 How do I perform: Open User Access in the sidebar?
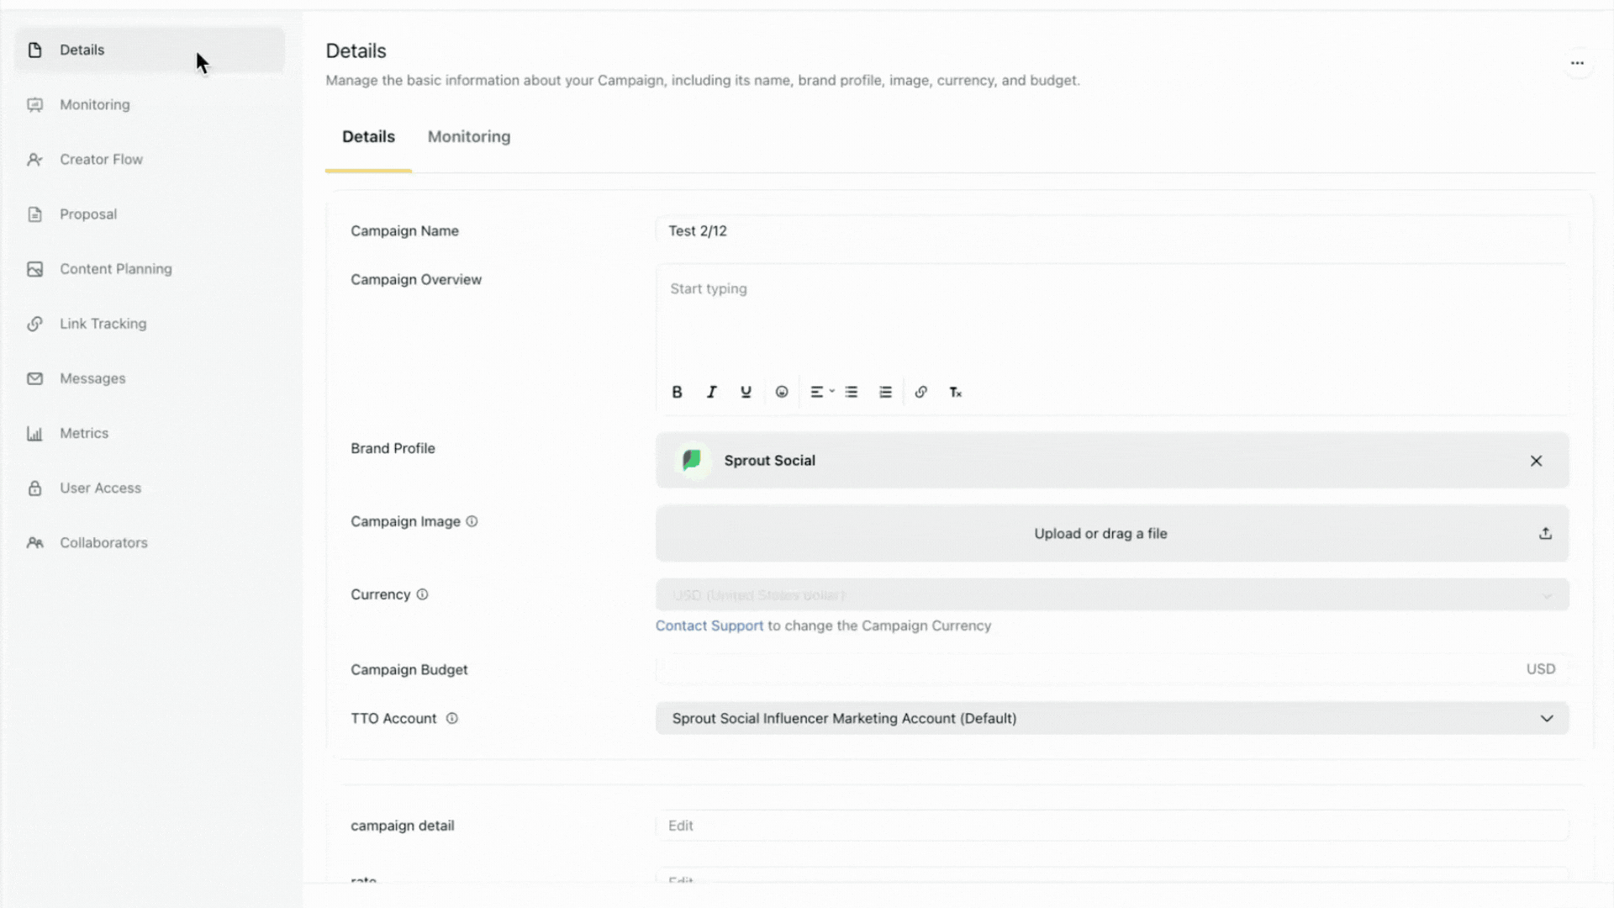(150, 488)
